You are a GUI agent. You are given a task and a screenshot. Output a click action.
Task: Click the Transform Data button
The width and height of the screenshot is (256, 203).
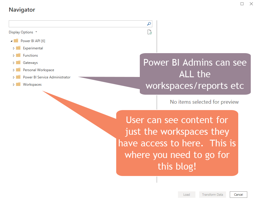coord(212,195)
